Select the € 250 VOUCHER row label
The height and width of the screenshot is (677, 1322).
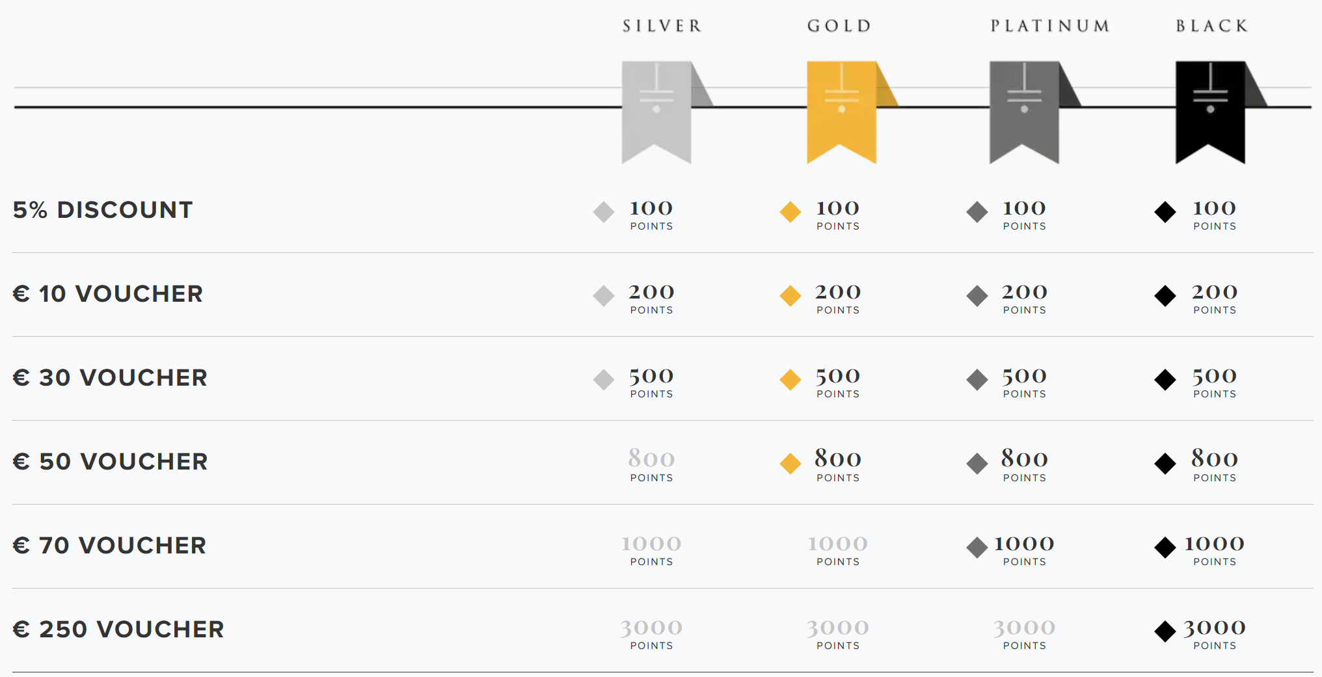[x=118, y=630]
